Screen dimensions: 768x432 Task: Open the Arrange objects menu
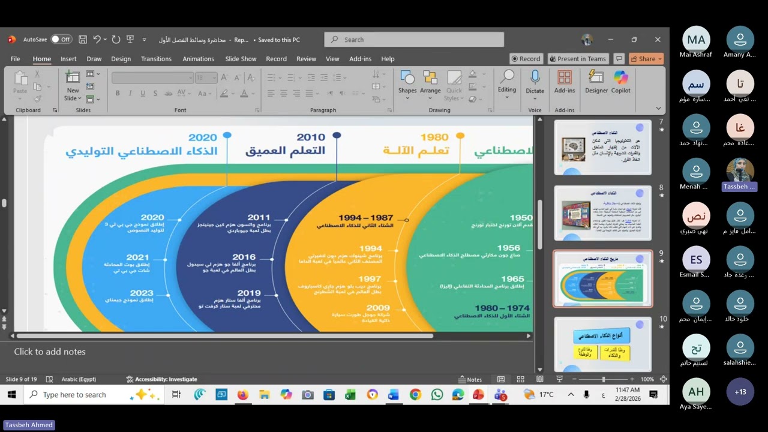click(430, 84)
